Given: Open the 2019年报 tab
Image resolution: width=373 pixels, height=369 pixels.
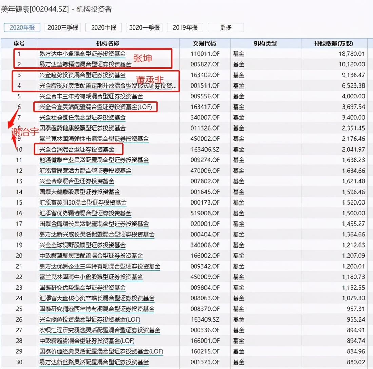Looking at the screenshot, I should coord(185,27).
